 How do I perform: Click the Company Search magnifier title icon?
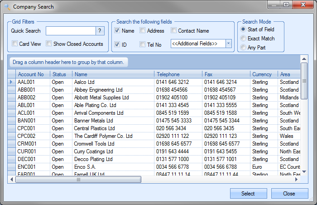point(7,7)
